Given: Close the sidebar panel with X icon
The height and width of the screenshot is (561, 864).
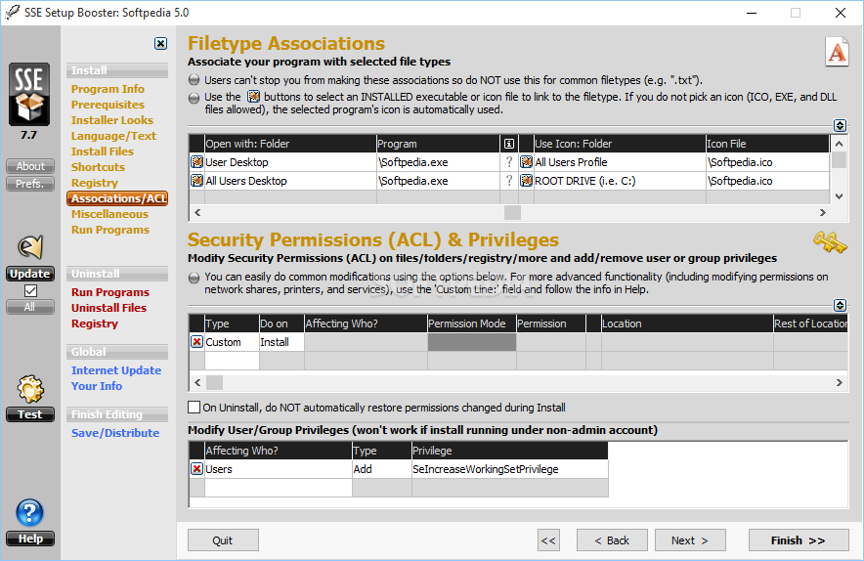Looking at the screenshot, I should tap(160, 44).
